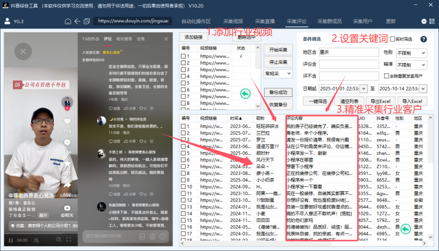Open start date picker dropdown arrow
The width and height of the screenshot is (439, 251).
point(363,89)
